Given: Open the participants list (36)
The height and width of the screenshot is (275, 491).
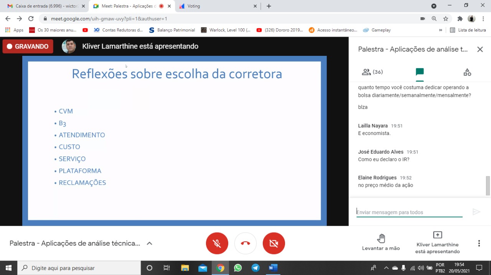Looking at the screenshot, I should [372, 72].
